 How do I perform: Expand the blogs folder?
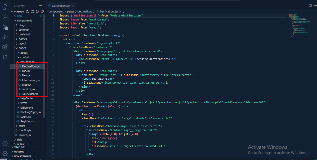tap(22, 25)
